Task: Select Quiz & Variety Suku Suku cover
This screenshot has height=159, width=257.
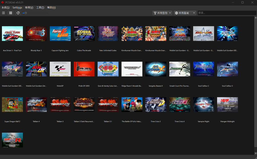Action: point(108,69)
